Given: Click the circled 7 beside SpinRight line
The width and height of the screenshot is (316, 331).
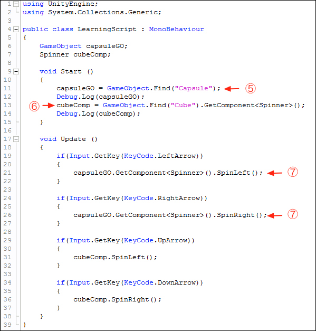Looking at the screenshot, I should (293, 214).
